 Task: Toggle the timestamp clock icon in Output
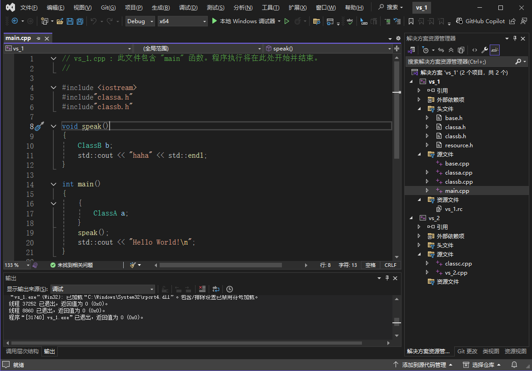tap(230, 289)
